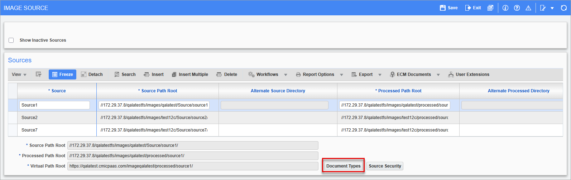Click the Source1 row selector cell
This screenshot has width=571, height=180.
click(13, 105)
